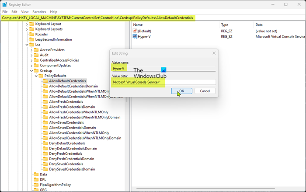Expand the Keyboard Layout key
Viewport: 306px width, 192px height.
[x=27, y=24]
